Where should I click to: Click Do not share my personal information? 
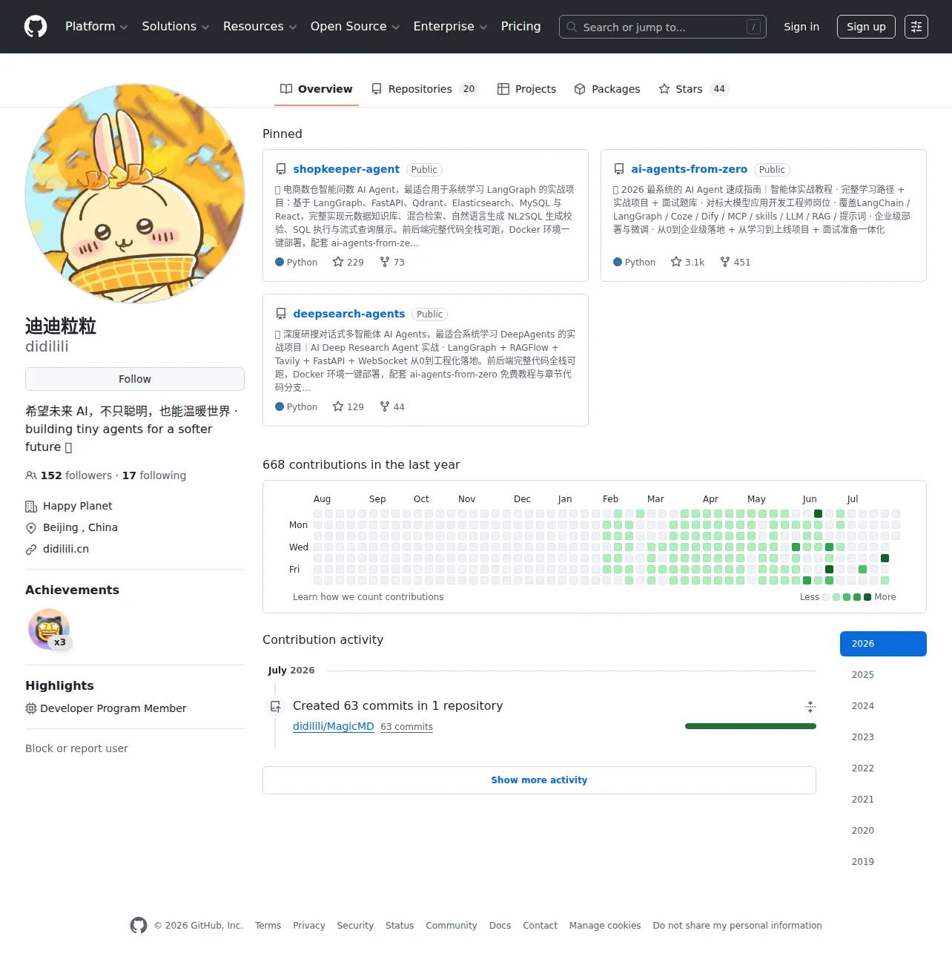click(738, 926)
